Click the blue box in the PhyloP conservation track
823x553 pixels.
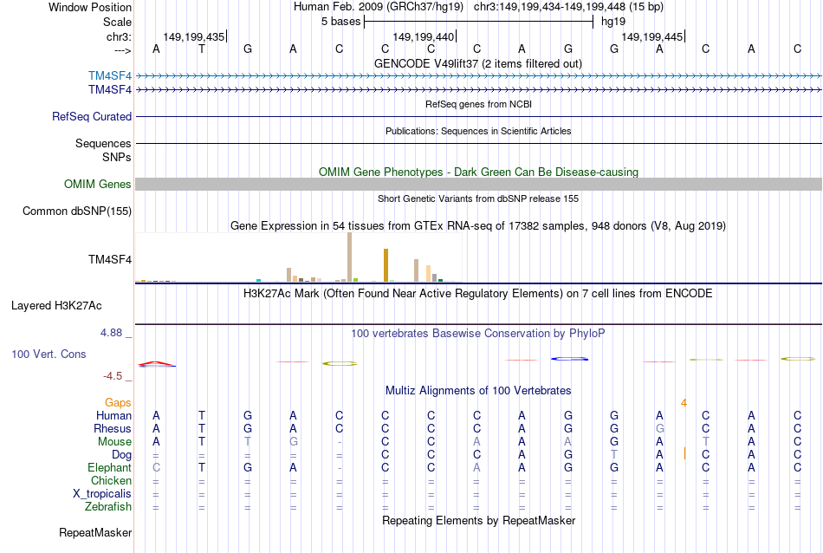[x=569, y=359]
